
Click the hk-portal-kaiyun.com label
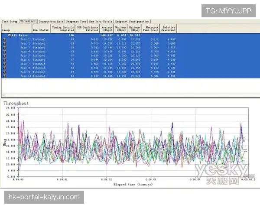pos(44,197)
